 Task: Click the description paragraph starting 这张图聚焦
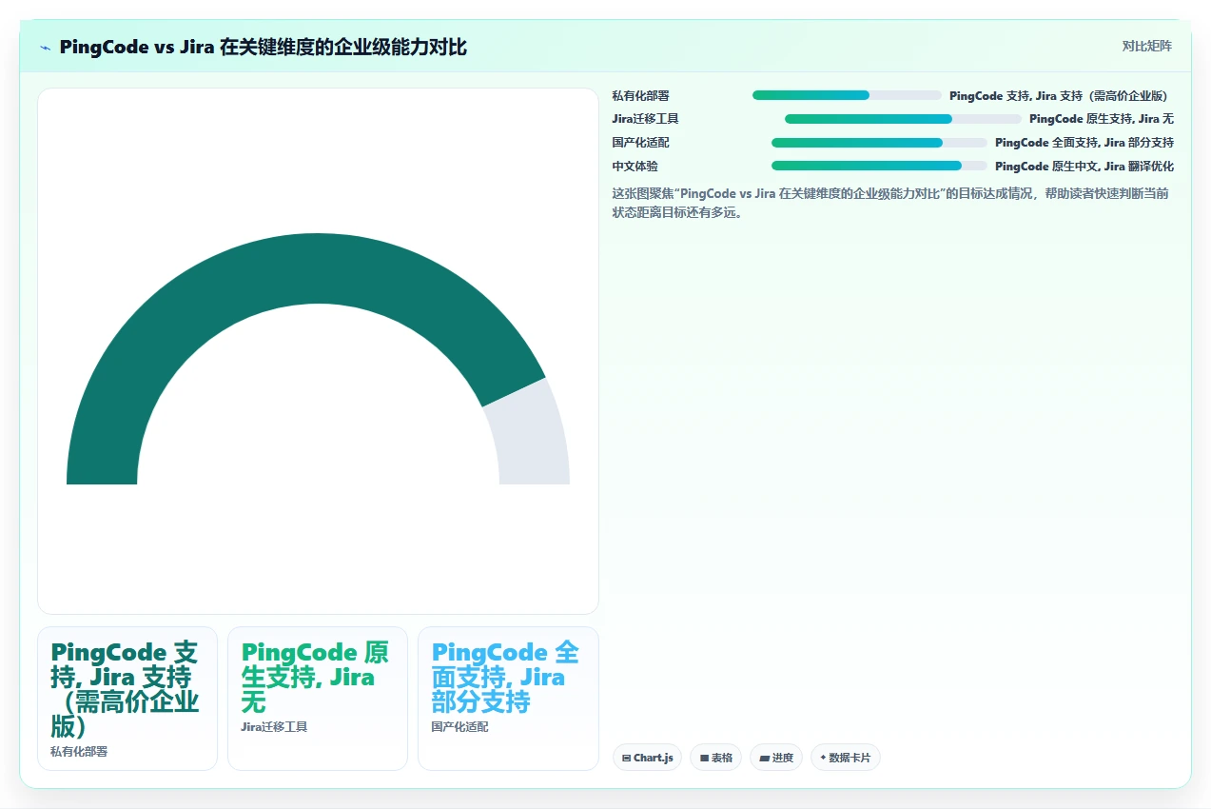[891, 203]
